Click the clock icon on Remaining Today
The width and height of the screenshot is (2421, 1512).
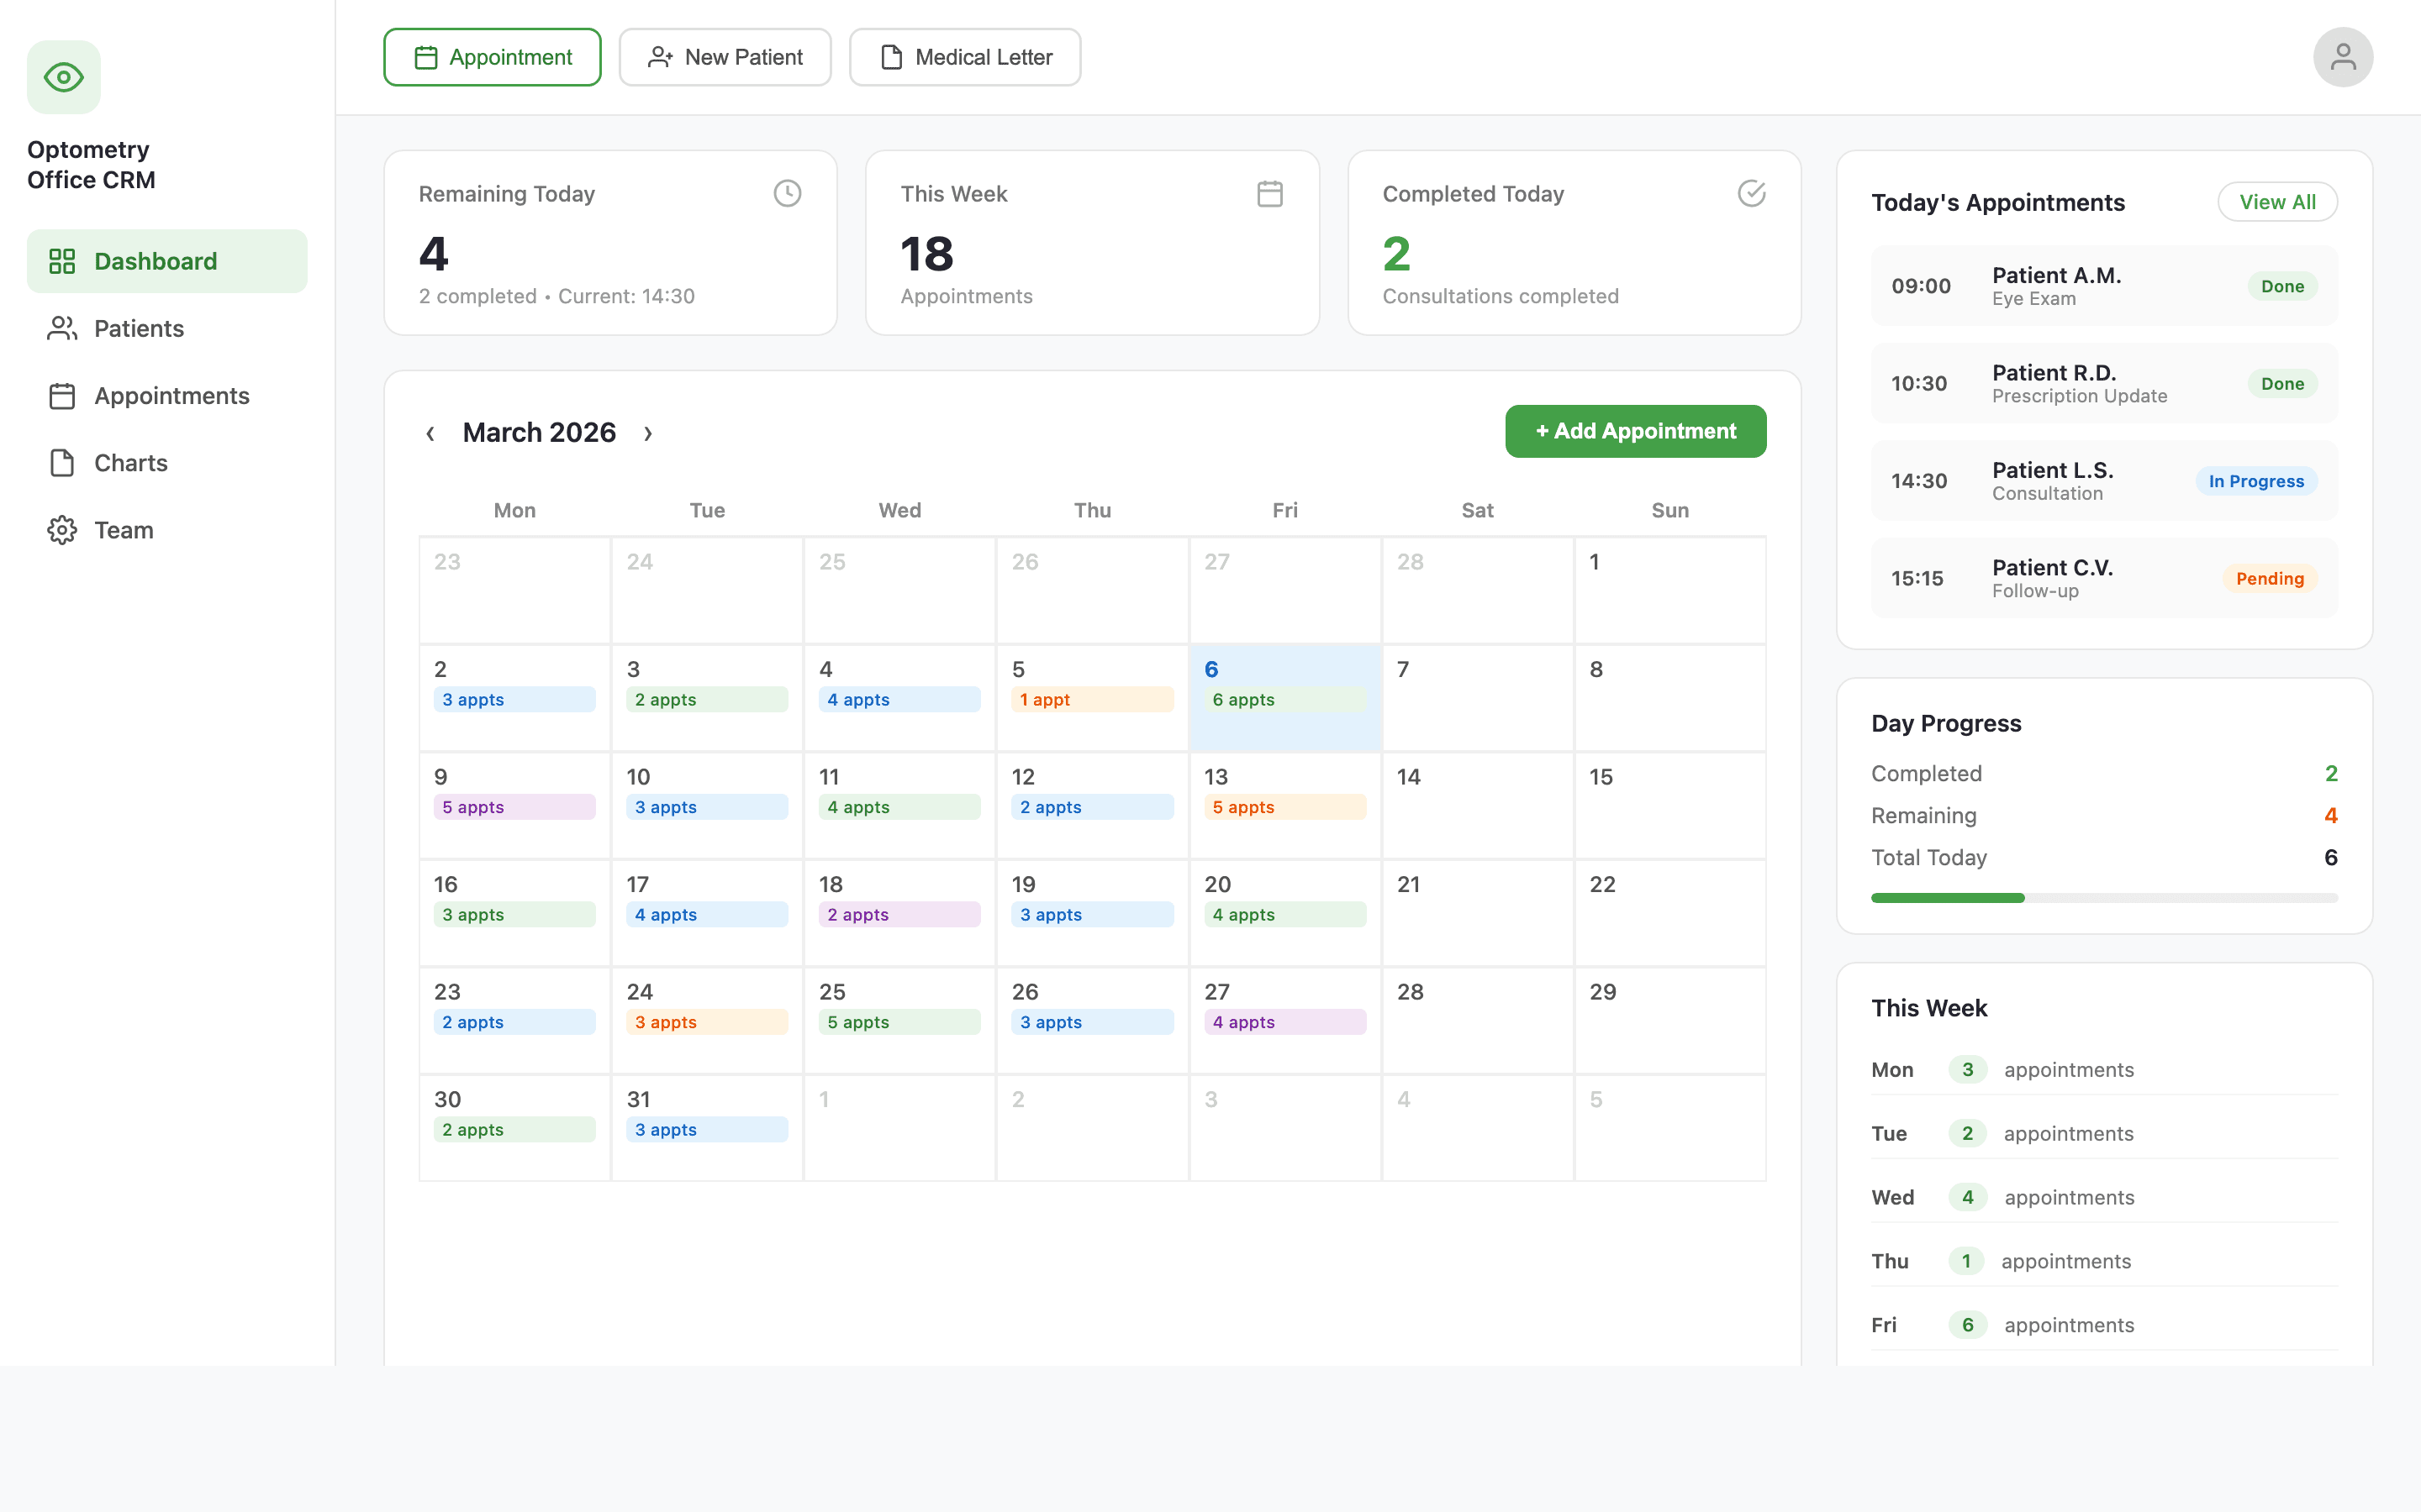pyautogui.click(x=788, y=193)
